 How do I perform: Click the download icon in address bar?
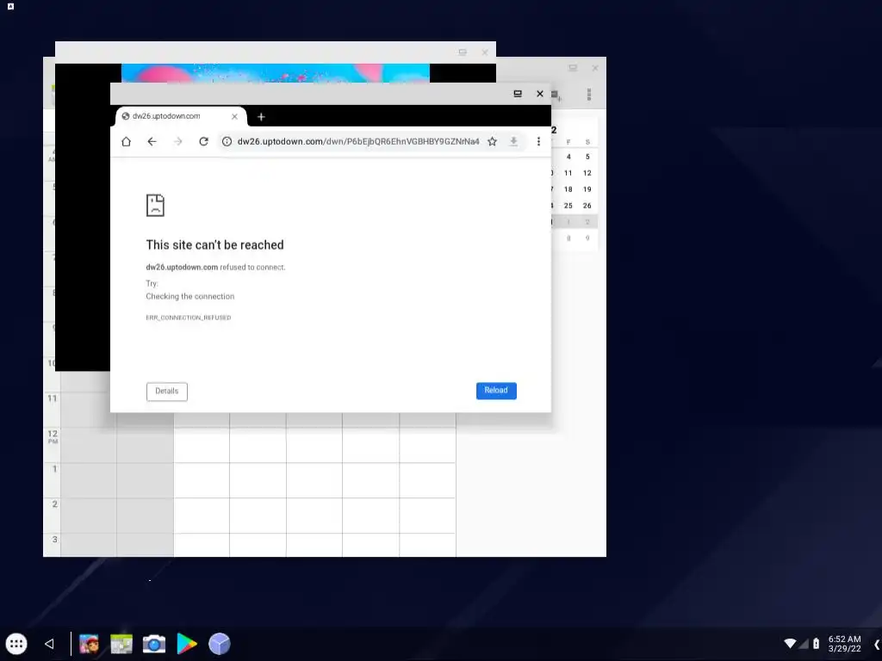[x=513, y=142]
